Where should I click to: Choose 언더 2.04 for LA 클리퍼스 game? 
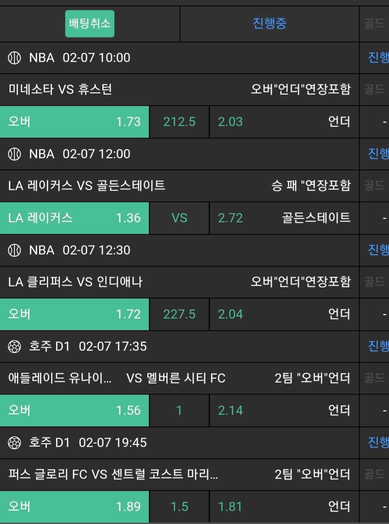tap(284, 314)
